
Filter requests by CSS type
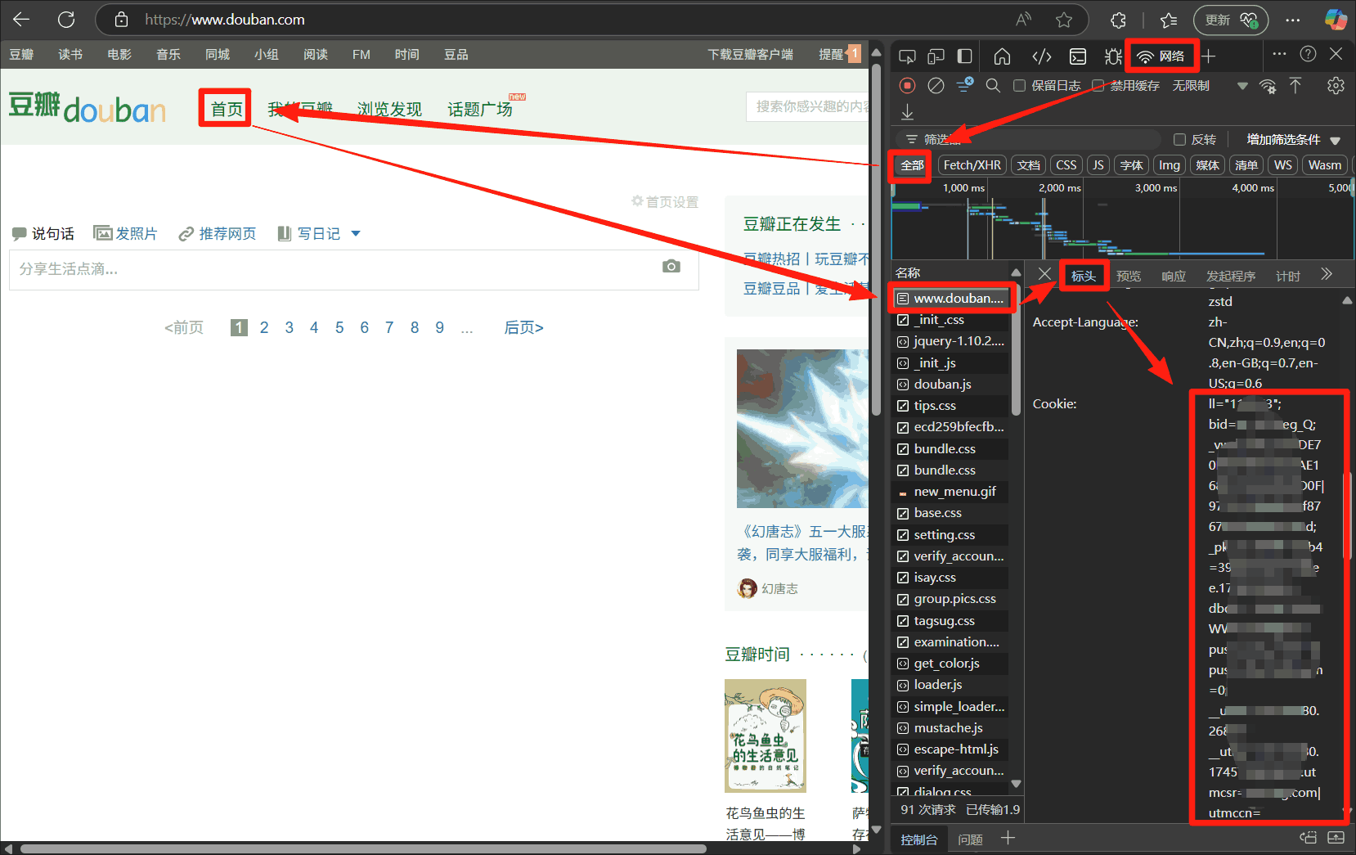click(x=1066, y=165)
